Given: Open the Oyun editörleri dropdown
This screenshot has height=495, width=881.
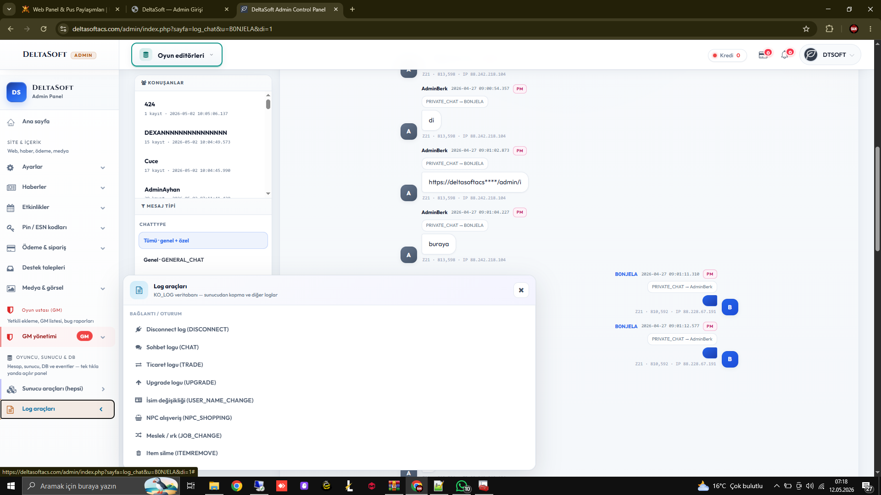Looking at the screenshot, I should [177, 55].
